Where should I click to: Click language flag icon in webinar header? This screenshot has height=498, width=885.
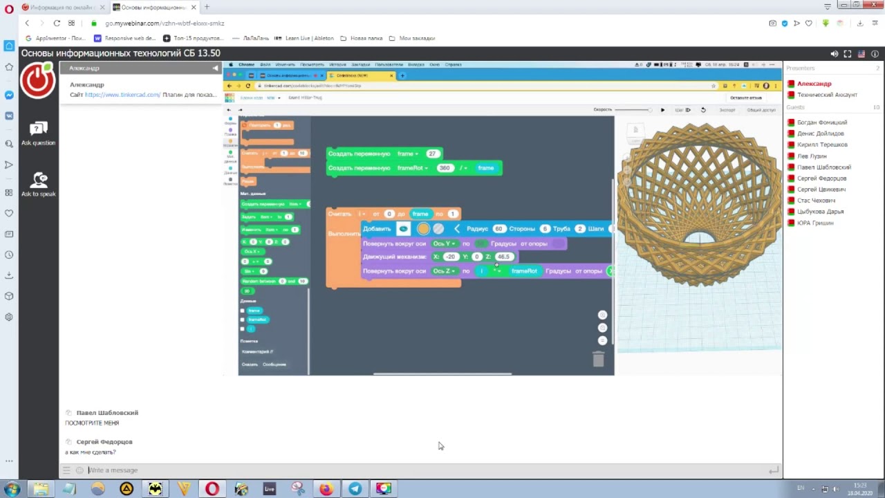861,54
